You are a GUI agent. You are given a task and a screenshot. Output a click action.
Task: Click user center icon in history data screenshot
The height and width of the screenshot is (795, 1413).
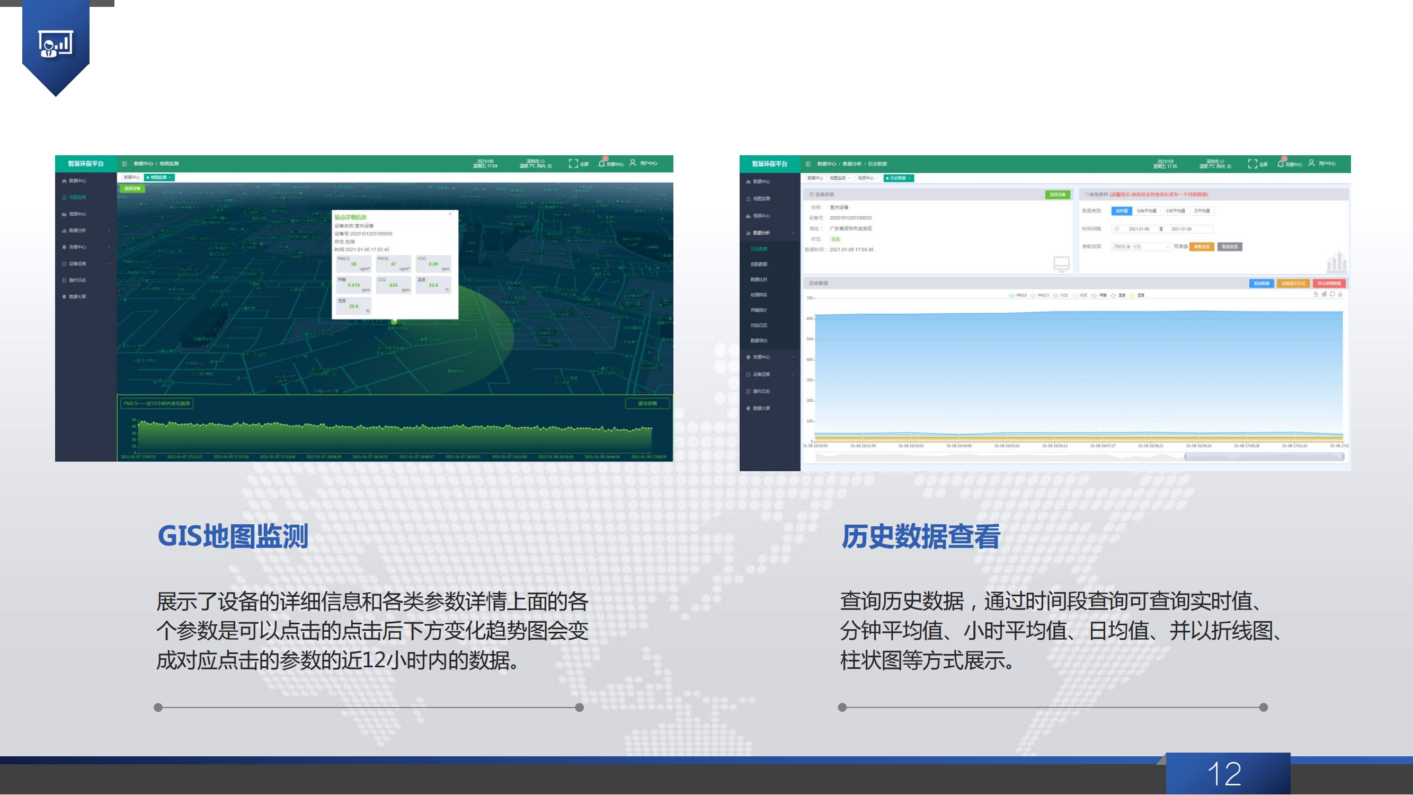[1311, 163]
